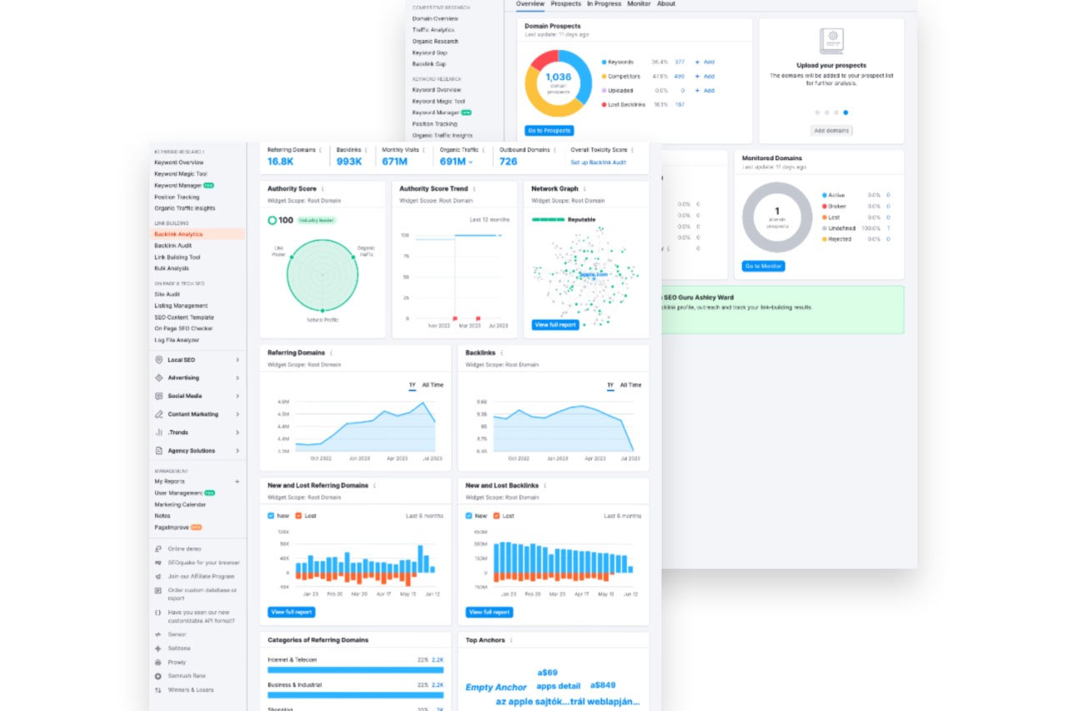This screenshot has width=1067, height=711.
Task: Click the Order custom database icon
Action: tap(158, 590)
